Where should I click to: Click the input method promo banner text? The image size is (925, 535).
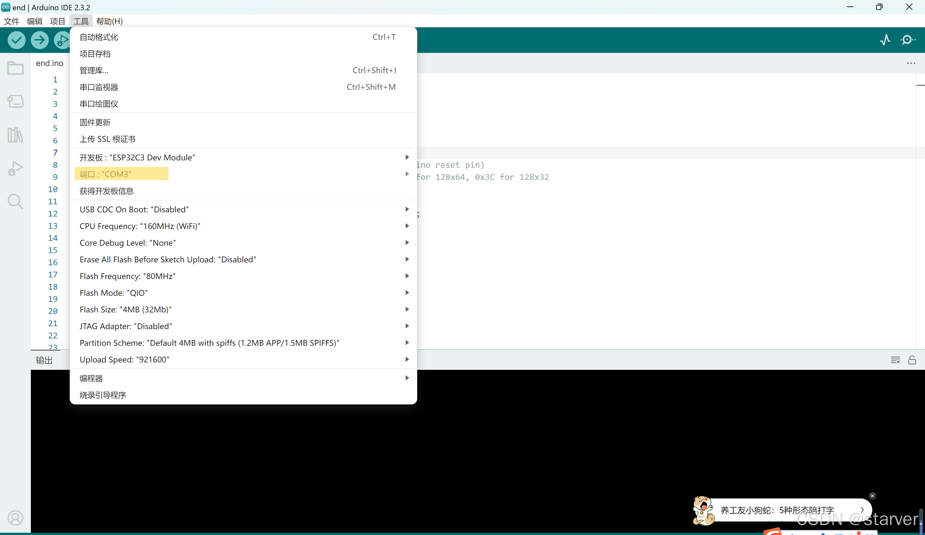pyautogui.click(x=777, y=510)
